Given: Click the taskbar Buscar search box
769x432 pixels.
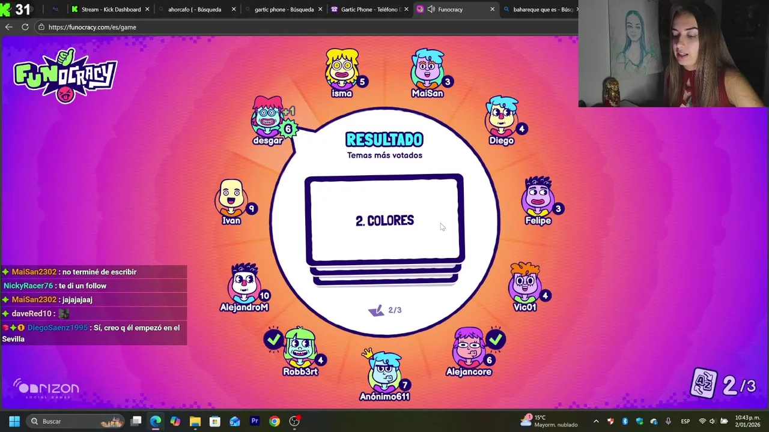Looking at the screenshot, I should tap(75, 421).
